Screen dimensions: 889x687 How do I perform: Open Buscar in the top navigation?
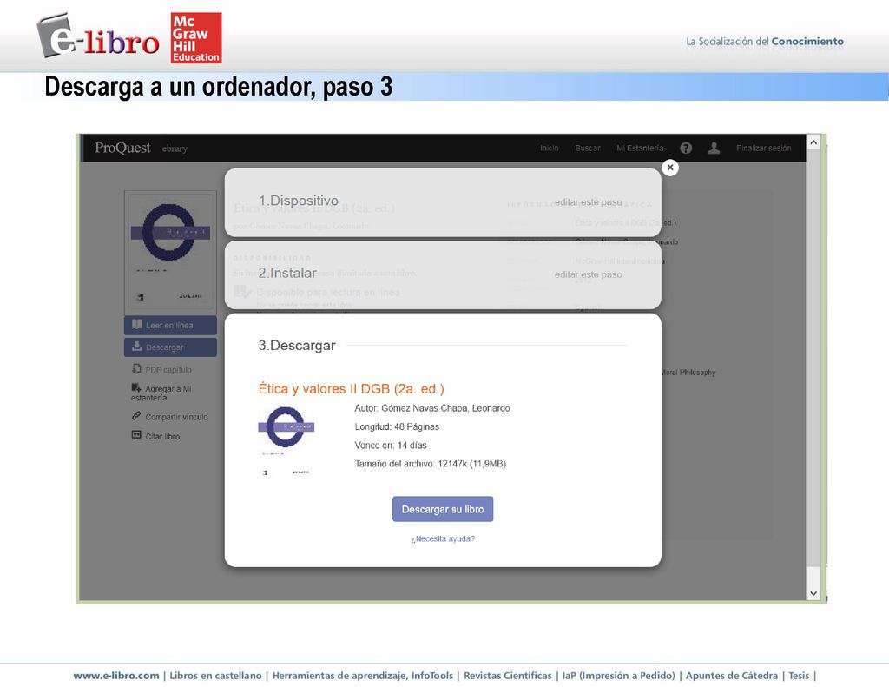click(588, 148)
